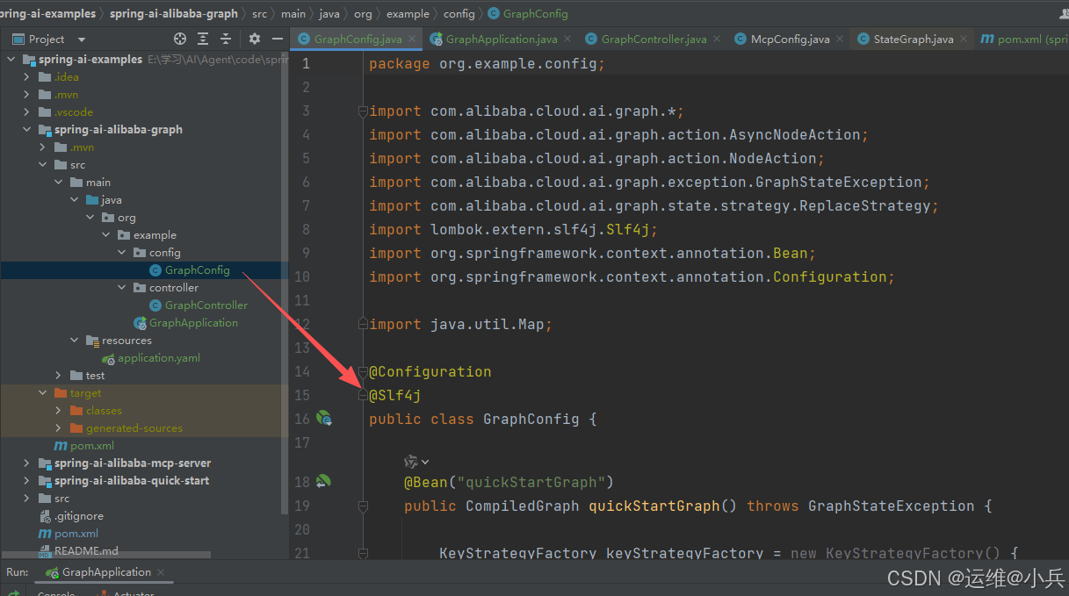Click src breadcrumb in navigation bar
Image resolution: width=1069 pixels, height=596 pixels.
[x=259, y=13]
